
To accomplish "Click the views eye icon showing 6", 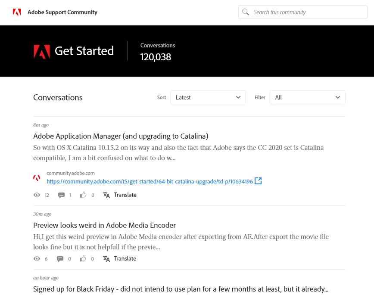I will tap(37, 259).
